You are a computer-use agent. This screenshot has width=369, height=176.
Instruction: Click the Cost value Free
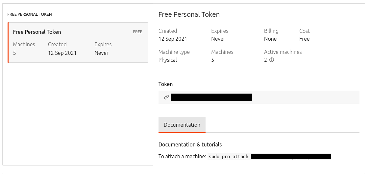[x=305, y=39]
